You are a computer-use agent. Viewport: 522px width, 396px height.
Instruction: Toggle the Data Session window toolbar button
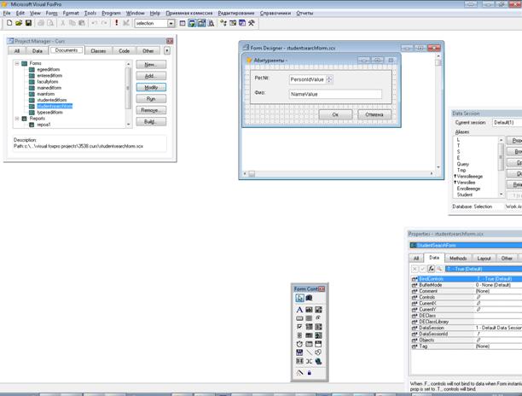192,23
